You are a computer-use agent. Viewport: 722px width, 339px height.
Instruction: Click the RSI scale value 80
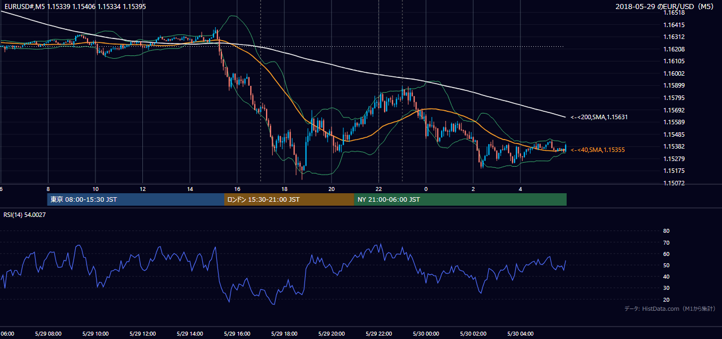point(666,231)
